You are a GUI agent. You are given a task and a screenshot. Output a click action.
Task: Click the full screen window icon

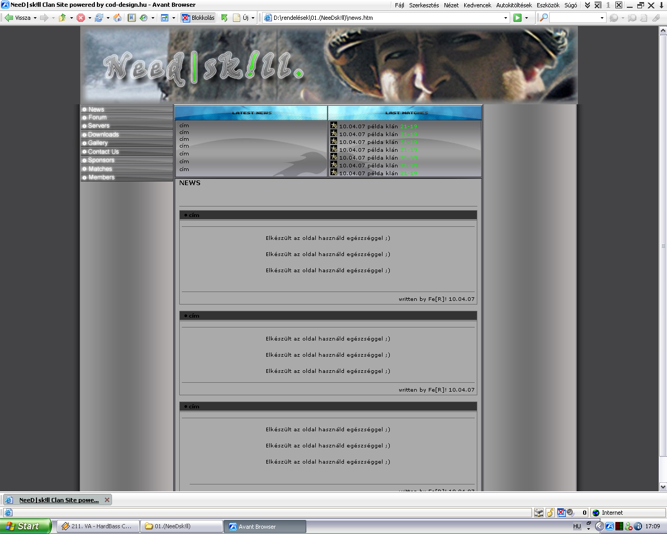165,18
